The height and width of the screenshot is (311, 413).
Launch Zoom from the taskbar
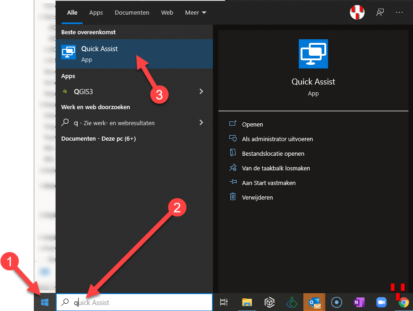tap(381, 302)
